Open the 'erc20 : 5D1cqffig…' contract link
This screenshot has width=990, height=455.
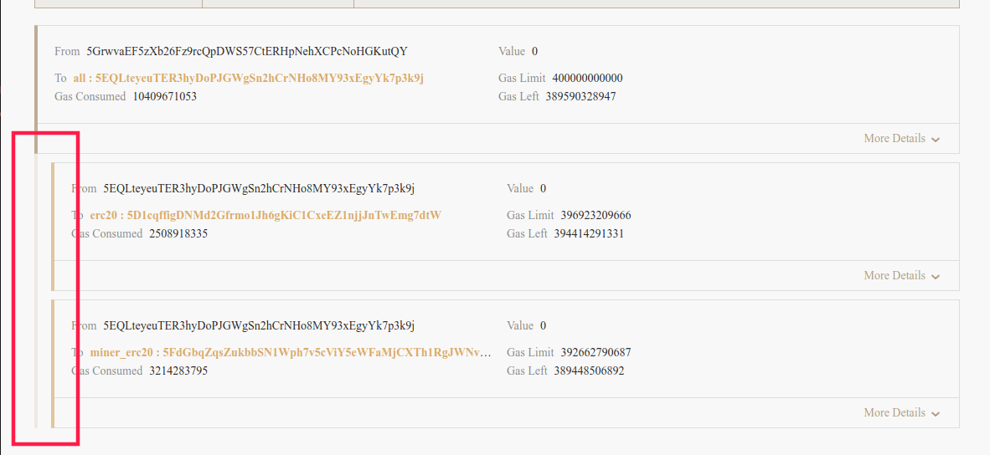(x=265, y=215)
